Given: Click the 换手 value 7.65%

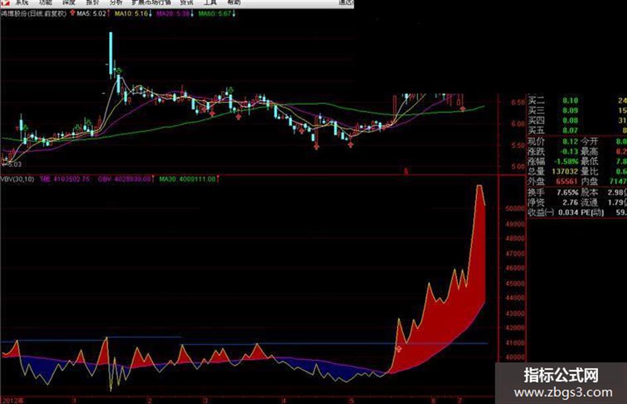Looking at the screenshot, I should point(567,192).
